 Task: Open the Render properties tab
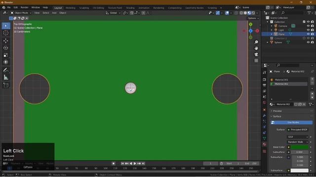(265, 80)
